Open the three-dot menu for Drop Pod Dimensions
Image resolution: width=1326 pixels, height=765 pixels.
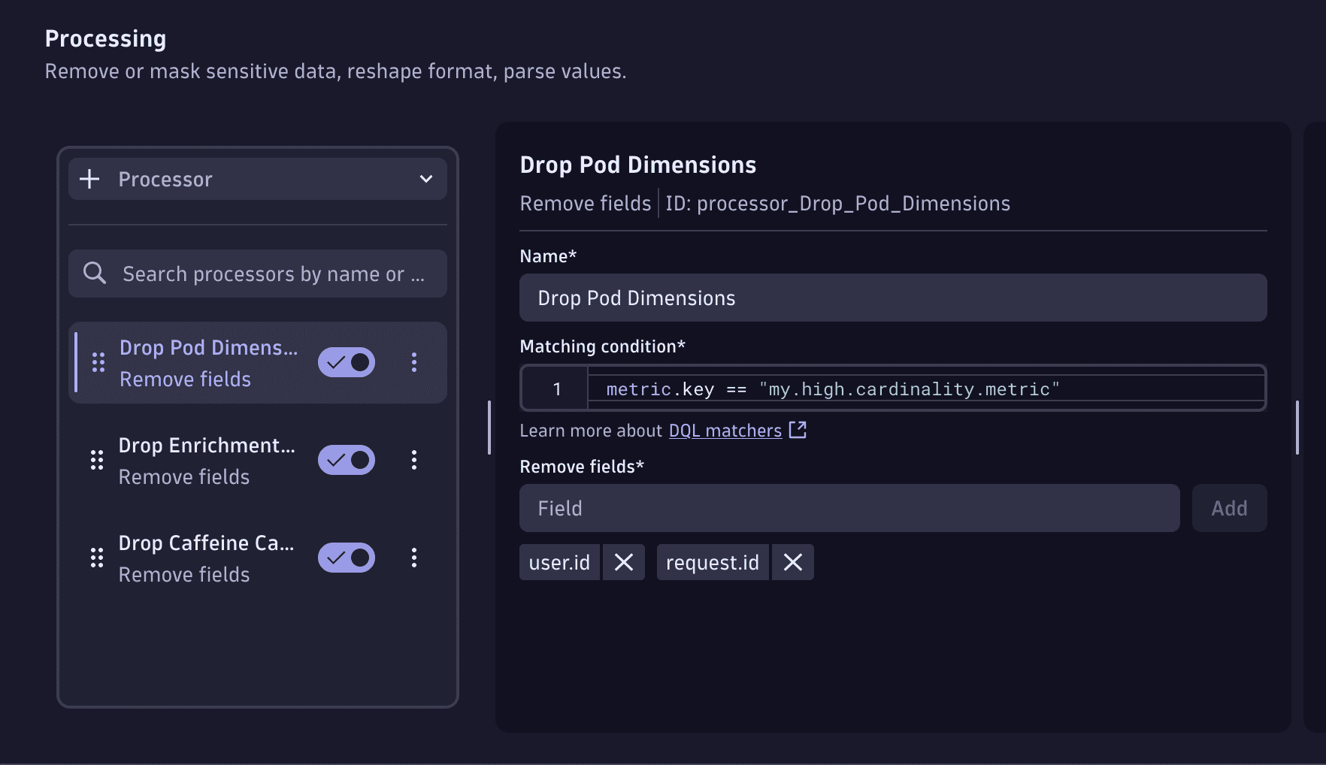(x=414, y=362)
